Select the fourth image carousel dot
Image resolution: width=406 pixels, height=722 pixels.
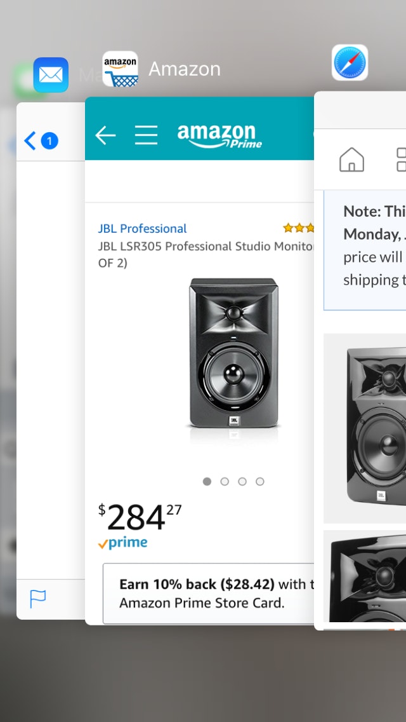point(260,482)
